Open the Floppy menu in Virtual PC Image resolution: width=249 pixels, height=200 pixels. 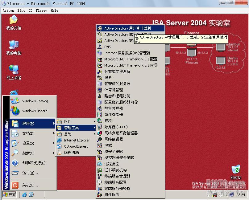click(x=41, y=10)
